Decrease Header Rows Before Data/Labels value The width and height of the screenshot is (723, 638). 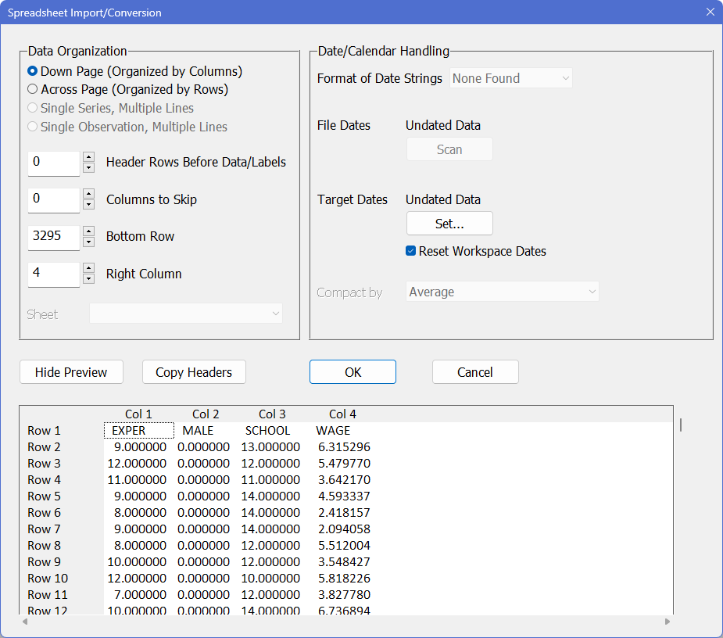[88, 168]
